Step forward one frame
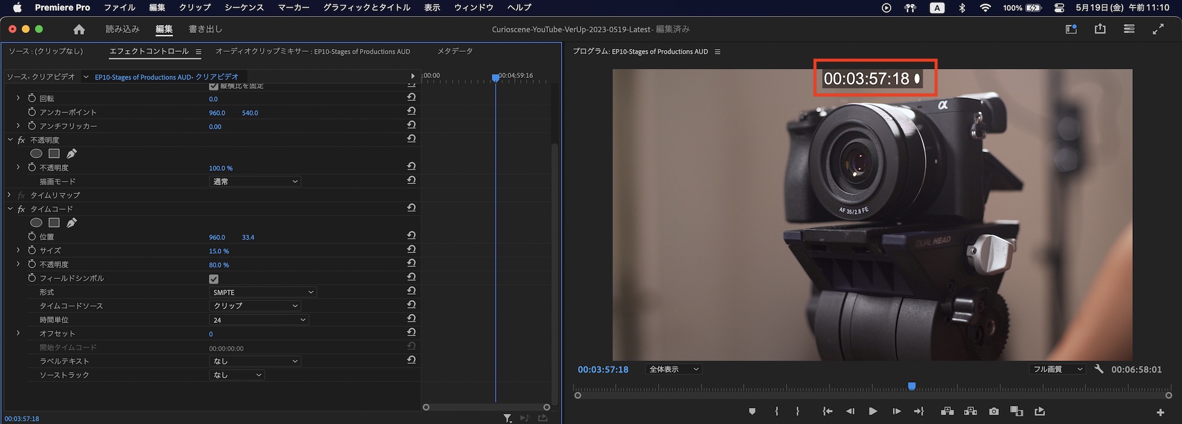The width and height of the screenshot is (1182, 424). click(x=897, y=412)
